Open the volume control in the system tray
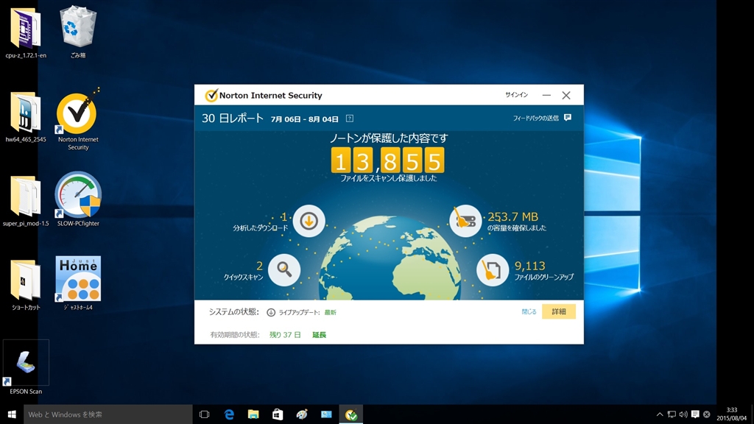Viewport: 754px width, 424px height. click(x=683, y=414)
